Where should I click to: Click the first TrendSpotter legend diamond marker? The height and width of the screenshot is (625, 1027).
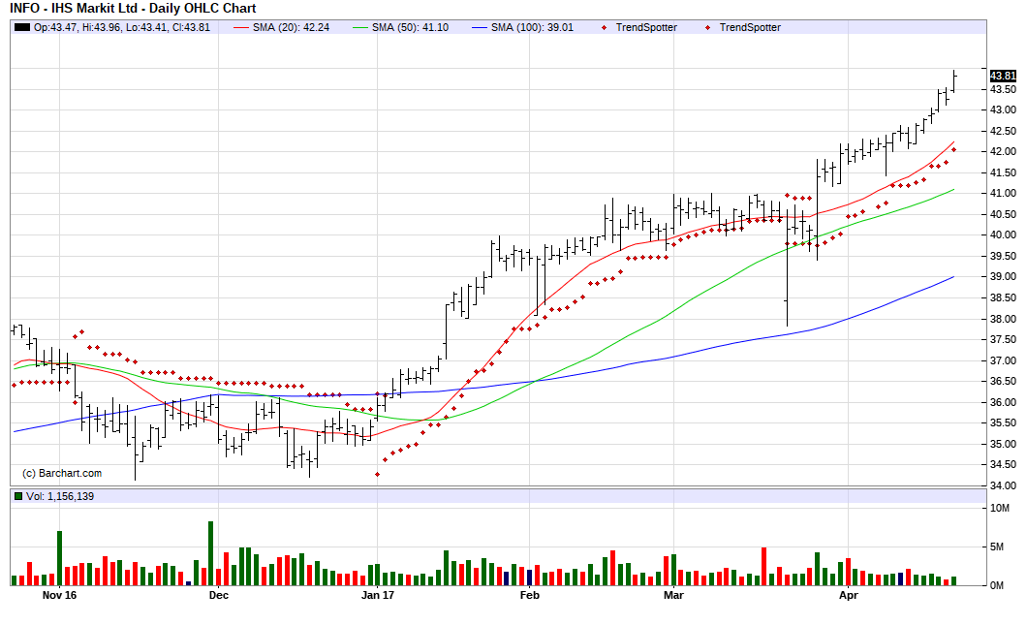click(604, 27)
